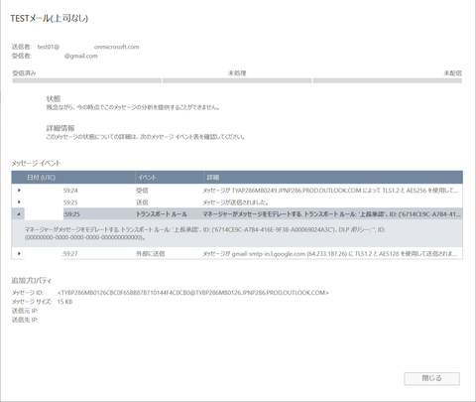This screenshot has height=402, width=476.
Task: Collapse the トランスポート ルール event row
Action: click(19, 214)
